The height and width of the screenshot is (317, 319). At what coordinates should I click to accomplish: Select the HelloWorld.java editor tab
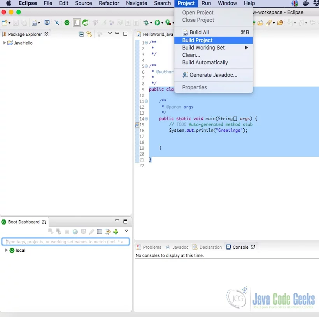point(155,34)
